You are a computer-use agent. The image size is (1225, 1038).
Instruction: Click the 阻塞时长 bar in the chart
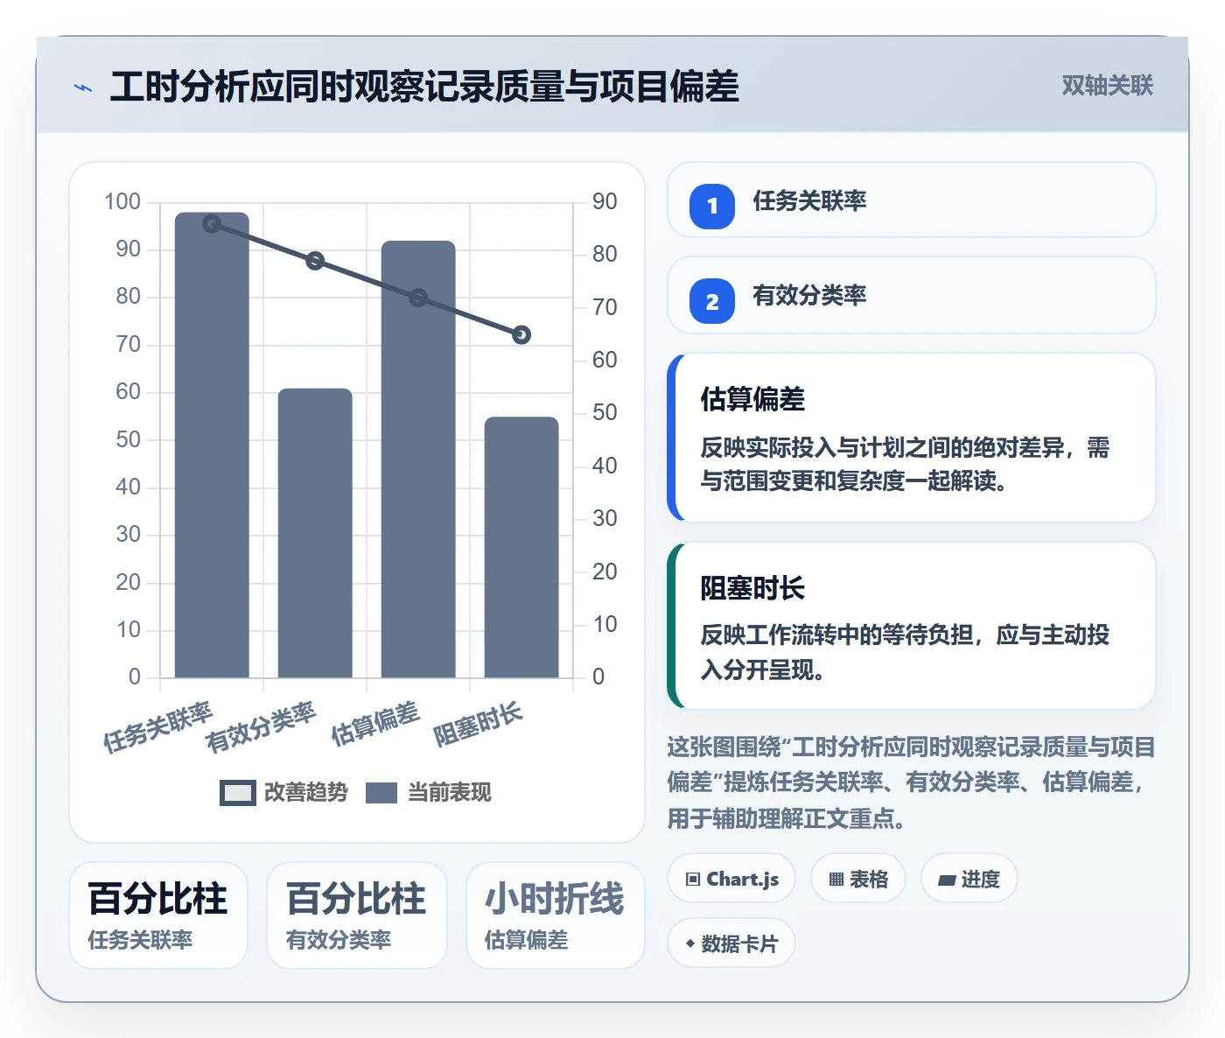(521, 547)
